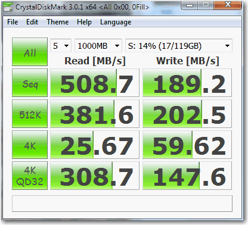Image resolution: width=248 pixels, height=225 pixels.
Task: Start the Seq benchmark test
Action: (x=30, y=83)
